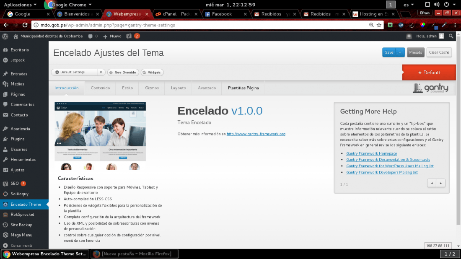
Task: Open Gantry Framework Documentation & Screencasts link
Action: 388,160
